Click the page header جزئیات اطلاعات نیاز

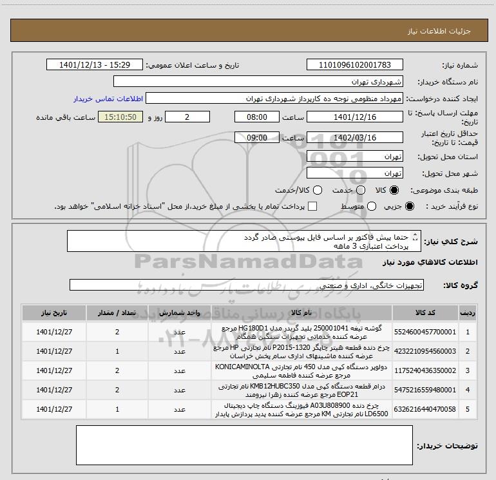point(439,31)
